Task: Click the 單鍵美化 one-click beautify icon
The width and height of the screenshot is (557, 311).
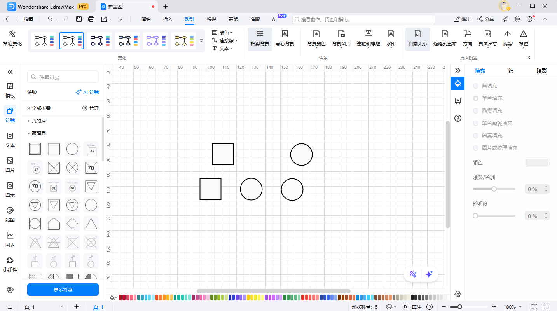Action: (x=12, y=35)
